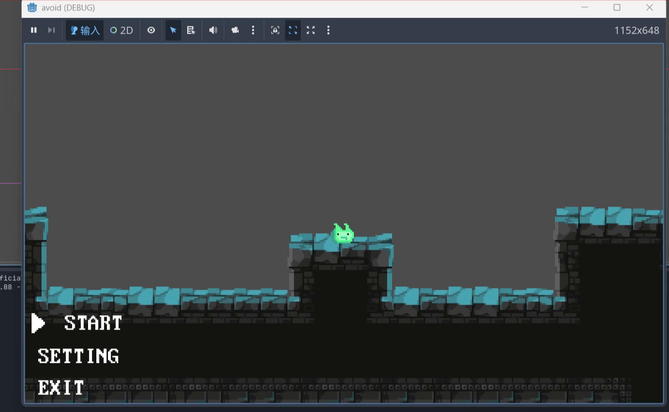Click the stretch to fit icon

(311, 30)
